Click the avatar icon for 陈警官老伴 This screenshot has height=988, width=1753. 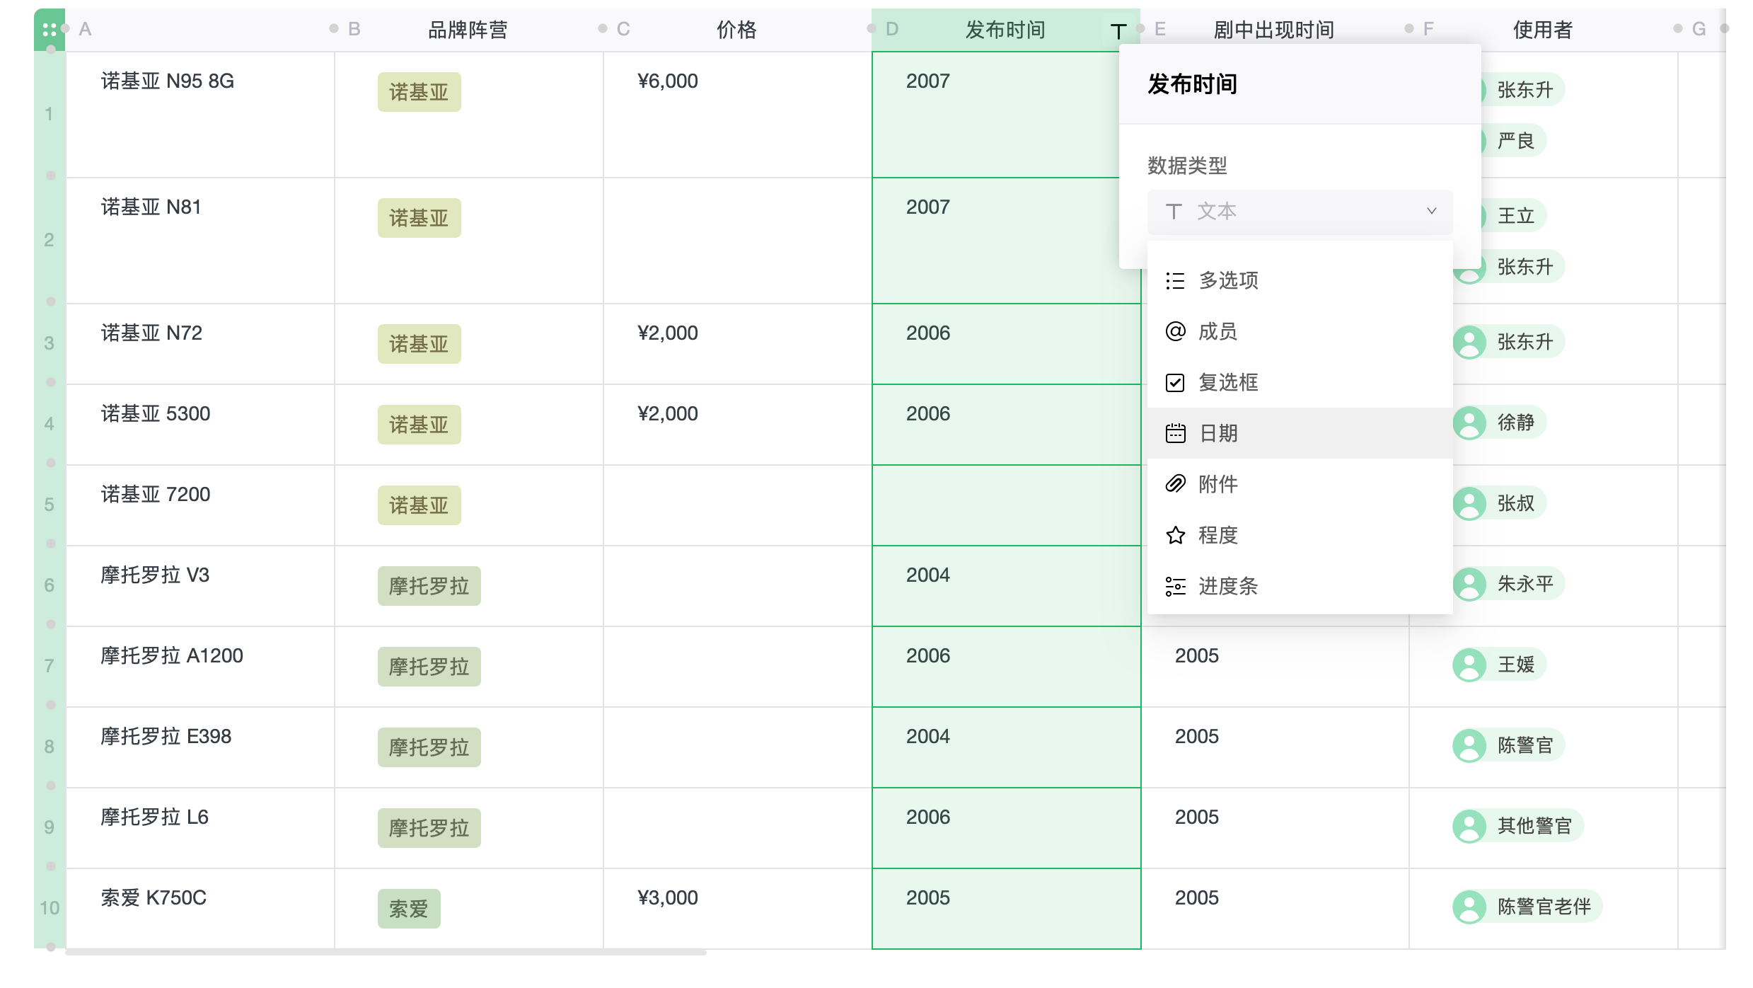[1469, 907]
